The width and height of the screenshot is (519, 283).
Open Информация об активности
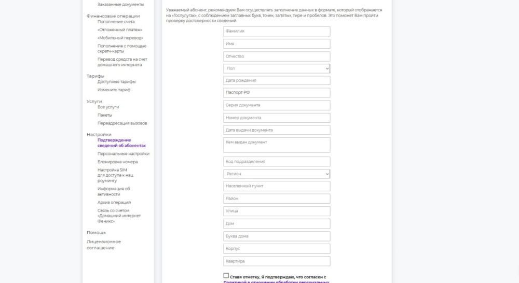tap(114, 191)
